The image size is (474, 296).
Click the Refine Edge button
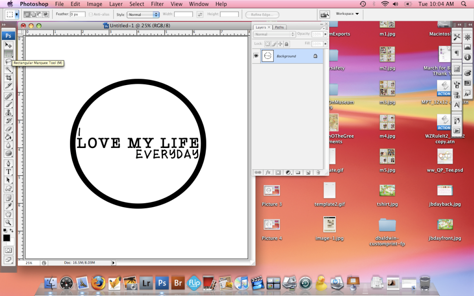262,14
